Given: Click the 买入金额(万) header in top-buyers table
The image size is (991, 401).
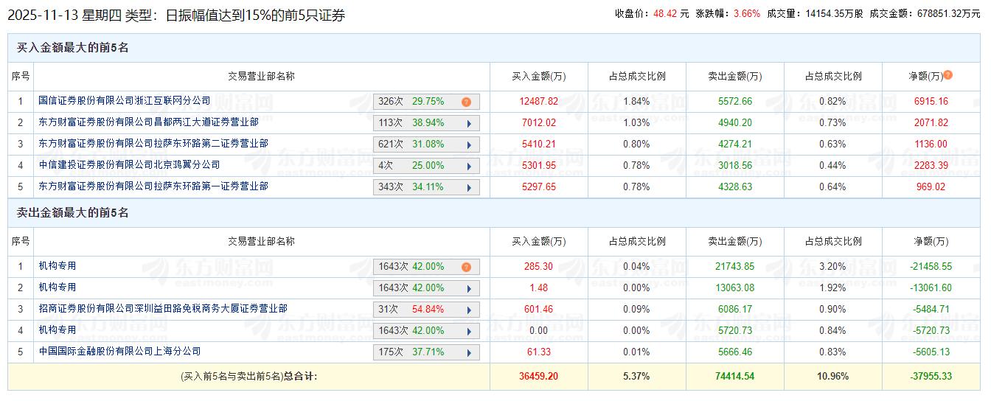Looking at the screenshot, I should [538, 76].
